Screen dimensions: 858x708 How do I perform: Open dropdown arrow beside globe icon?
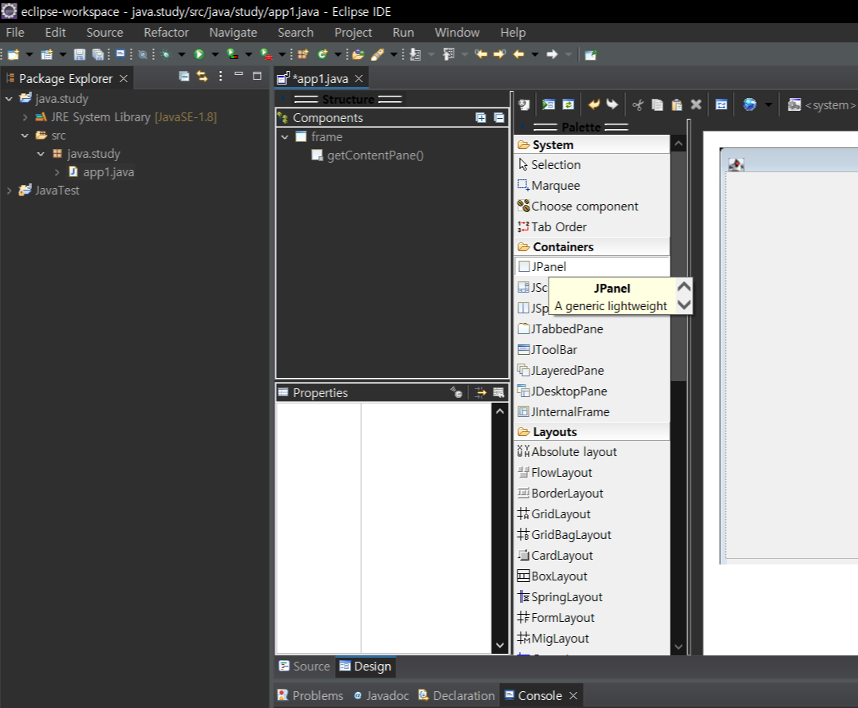pyautogui.click(x=768, y=104)
